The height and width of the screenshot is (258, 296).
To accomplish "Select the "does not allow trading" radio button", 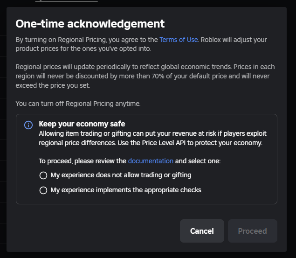I will pyautogui.click(x=43, y=175).
